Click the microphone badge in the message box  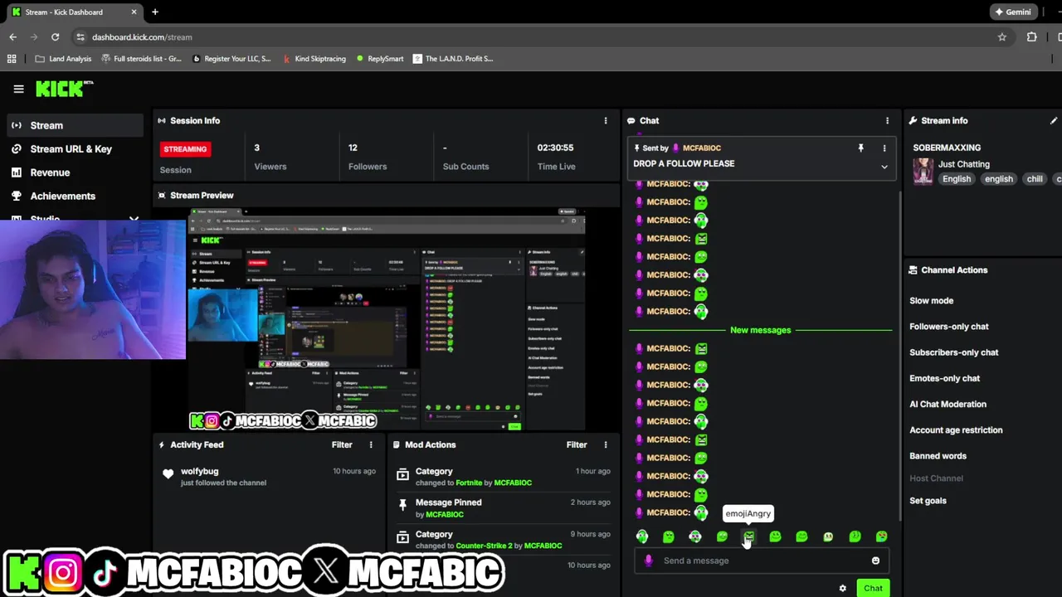coord(649,561)
